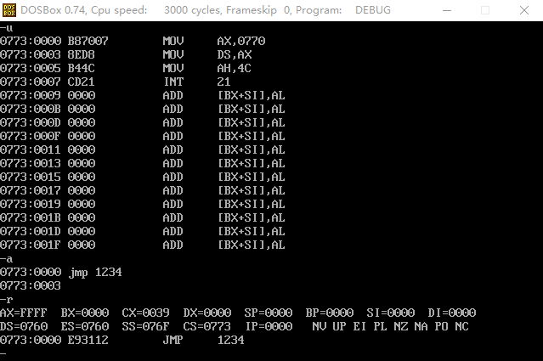Click the NV overflow flag
Screen dimensions: 543x361
(x=319, y=326)
